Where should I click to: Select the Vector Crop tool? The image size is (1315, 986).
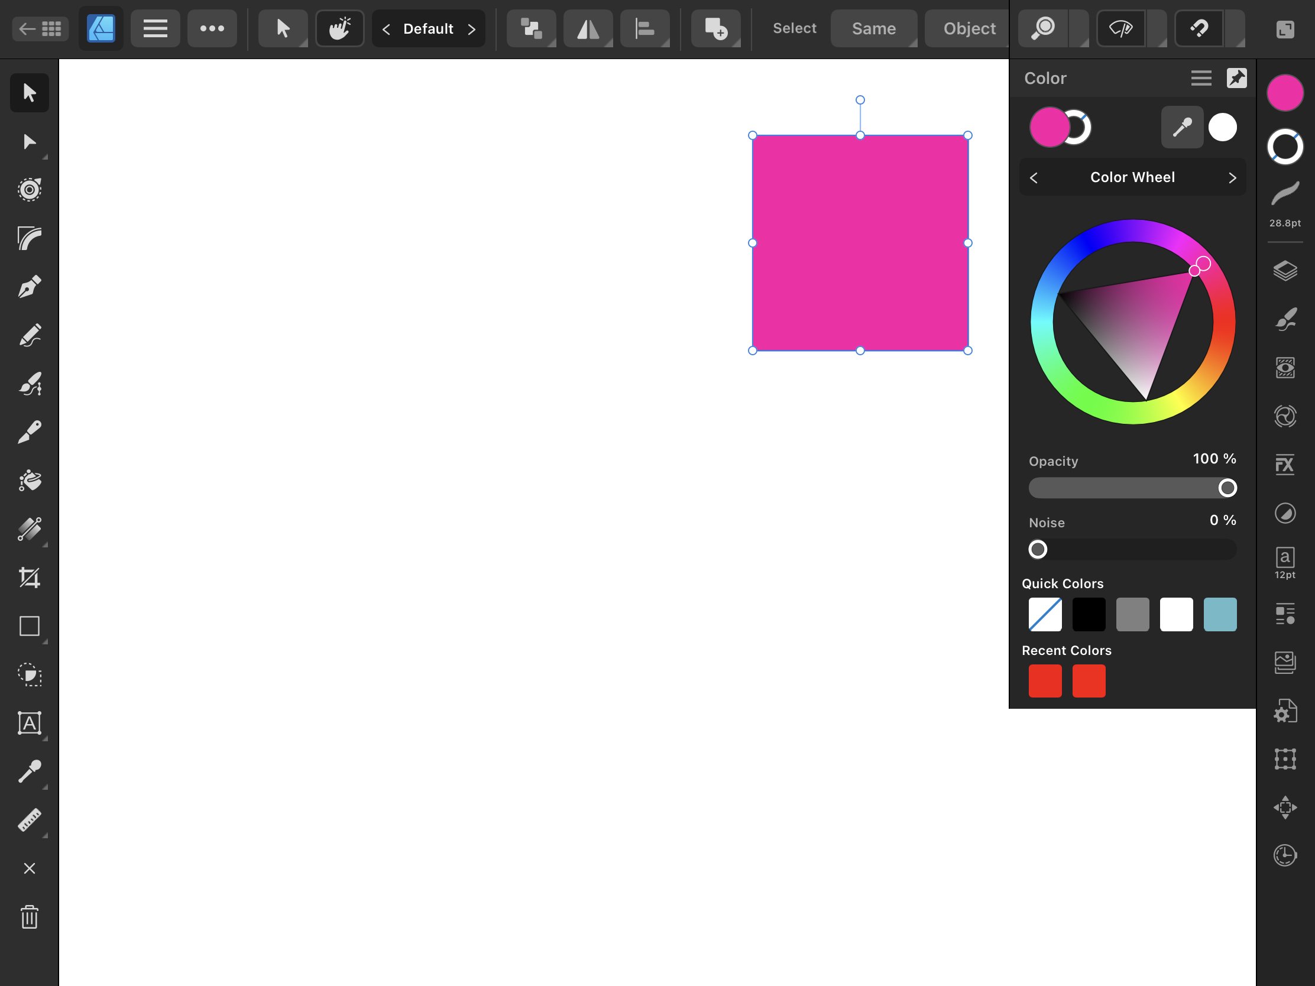(29, 578)
